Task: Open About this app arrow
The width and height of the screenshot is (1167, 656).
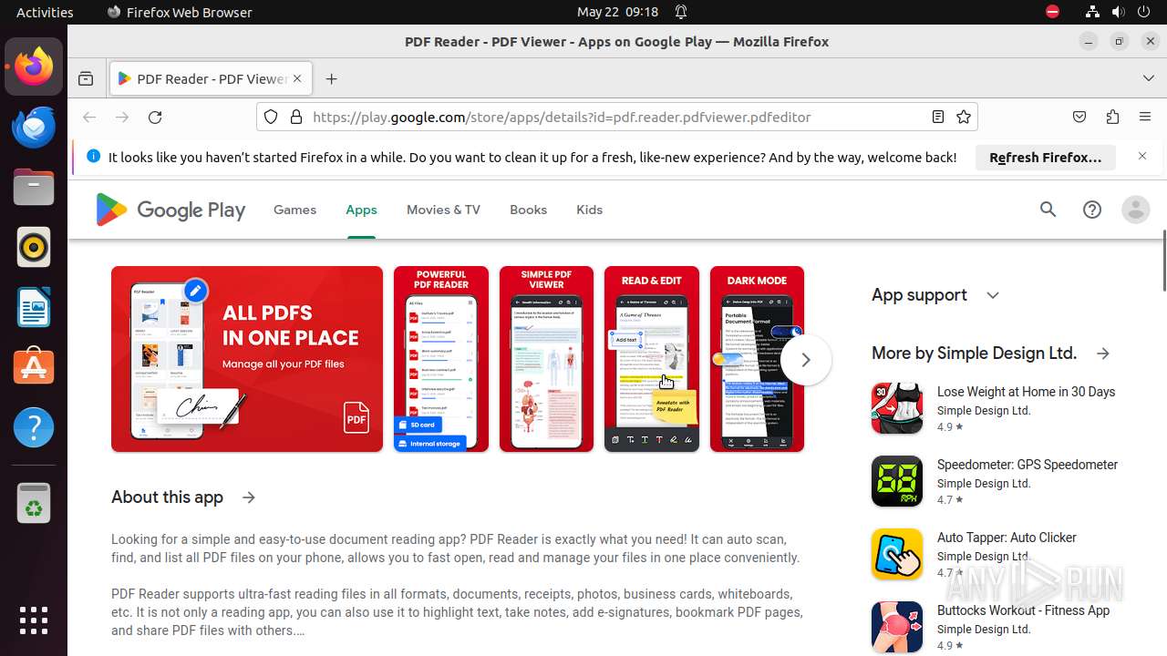Action: [x=249, y=497]
